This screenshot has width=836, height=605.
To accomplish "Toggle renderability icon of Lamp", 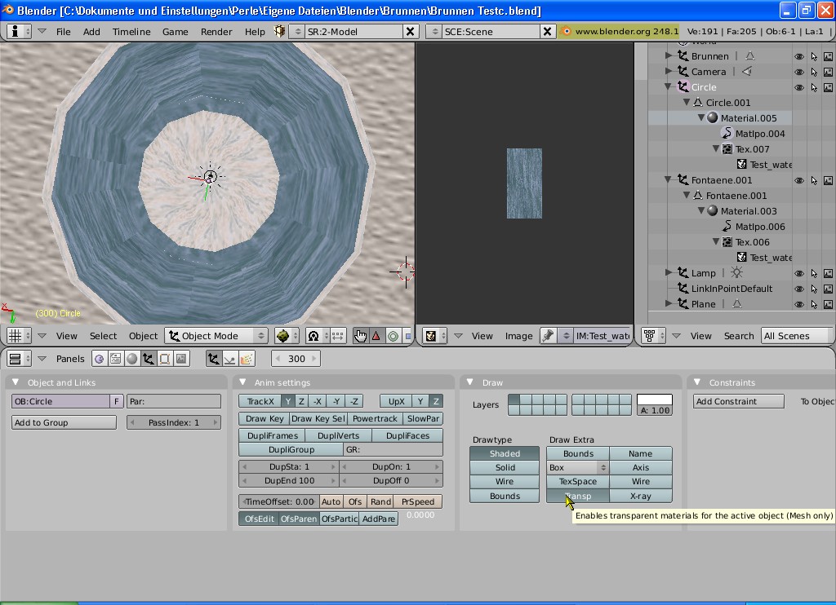I will [x=828, y=273].
